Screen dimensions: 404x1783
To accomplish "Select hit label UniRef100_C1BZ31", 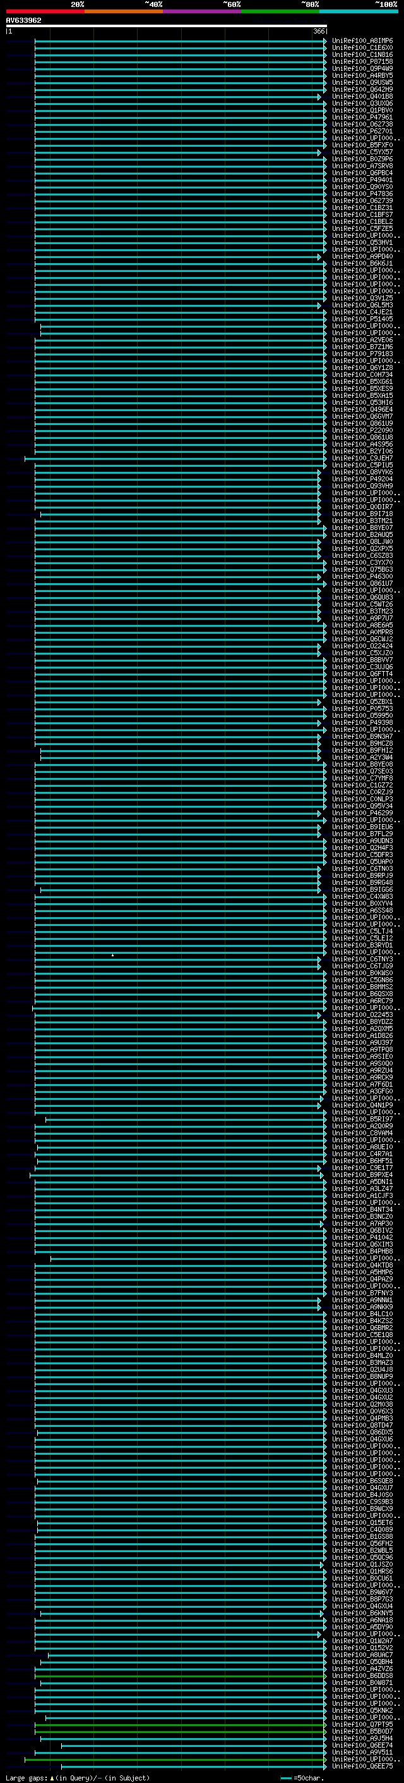I will [x=362, y=207].
